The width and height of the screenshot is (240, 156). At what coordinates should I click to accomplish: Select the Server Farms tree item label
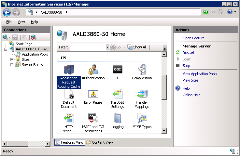point(32,65)
